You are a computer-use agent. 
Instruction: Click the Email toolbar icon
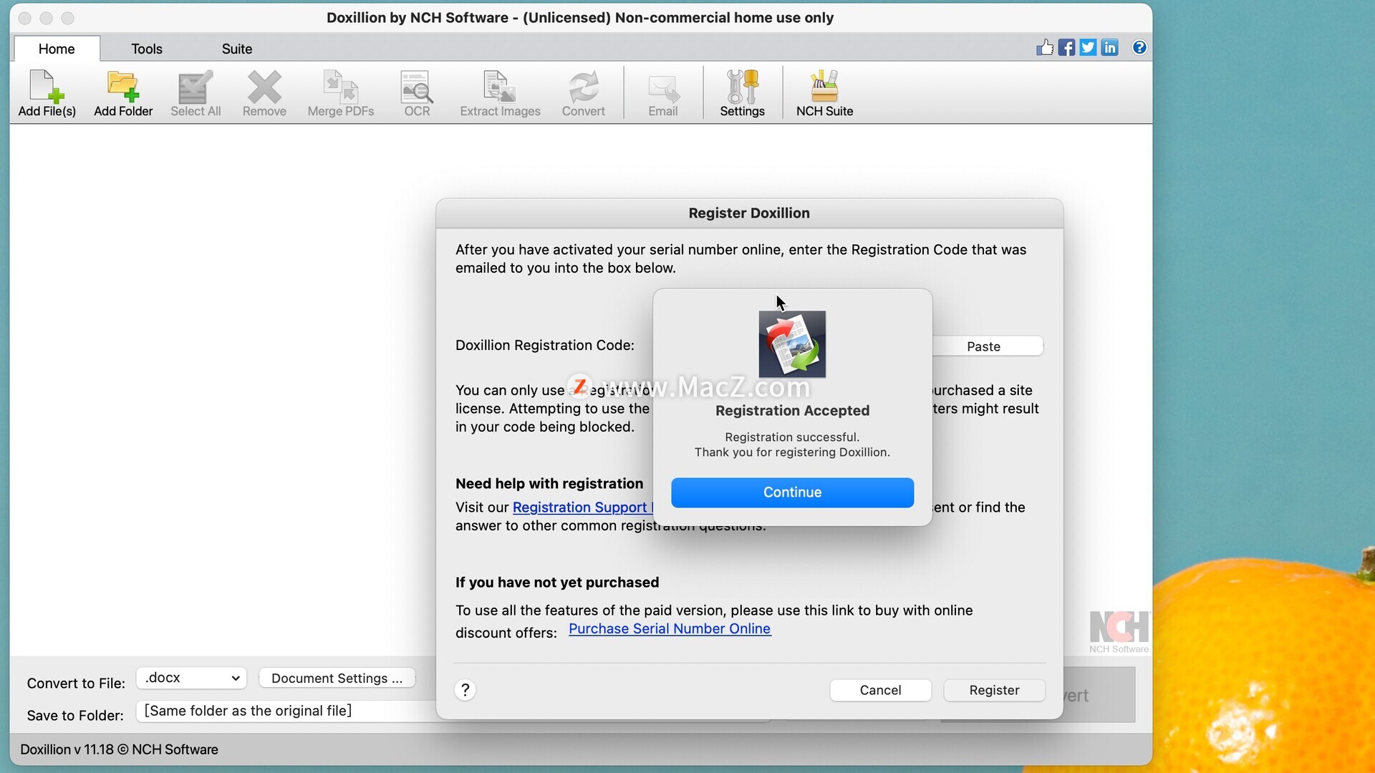[663, 93]
